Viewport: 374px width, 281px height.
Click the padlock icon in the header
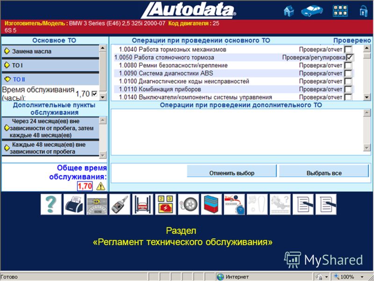pos(363,11)
